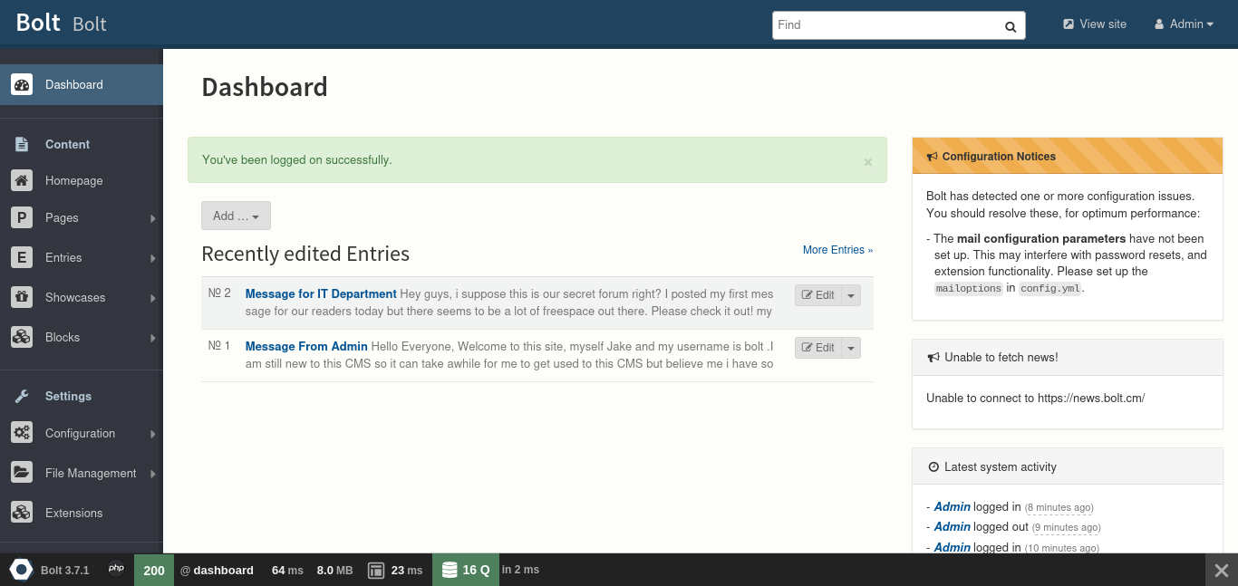
Task: Click the database queries icon in debug bar
Action: pyautogui.click(x=450, y=570)
